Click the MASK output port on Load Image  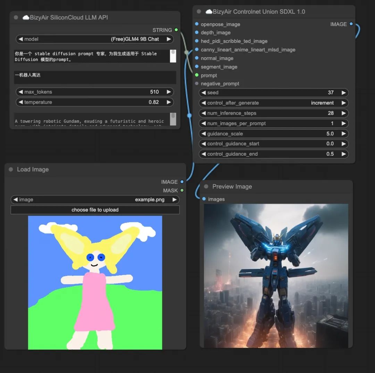coord(182,190)
